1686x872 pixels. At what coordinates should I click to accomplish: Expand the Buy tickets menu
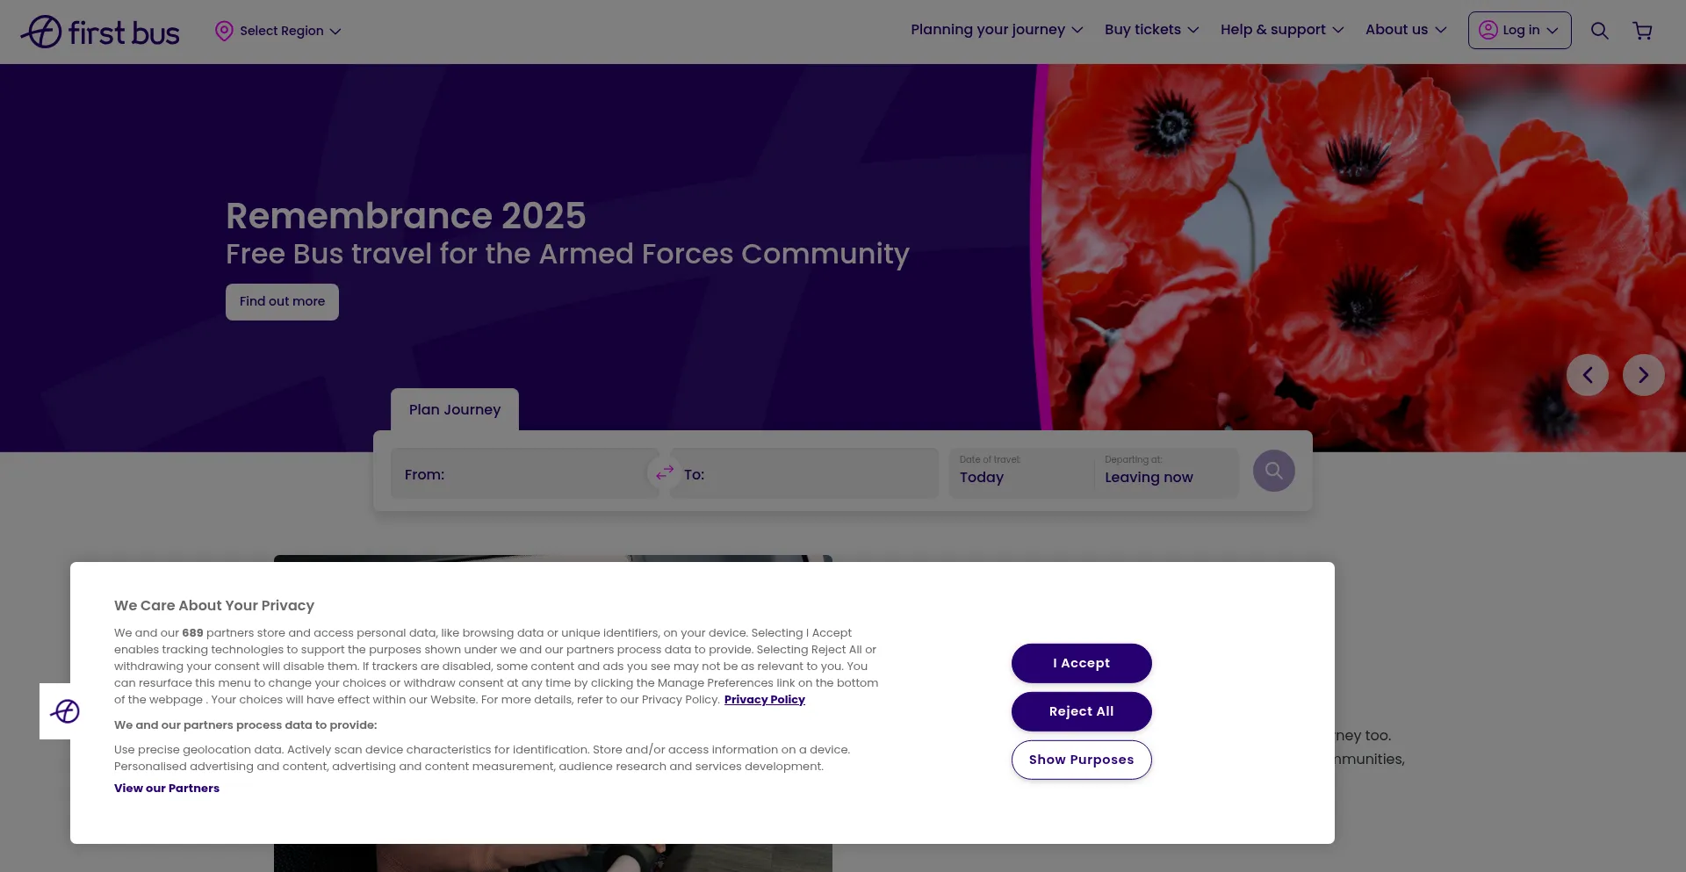coord(1150,30)
